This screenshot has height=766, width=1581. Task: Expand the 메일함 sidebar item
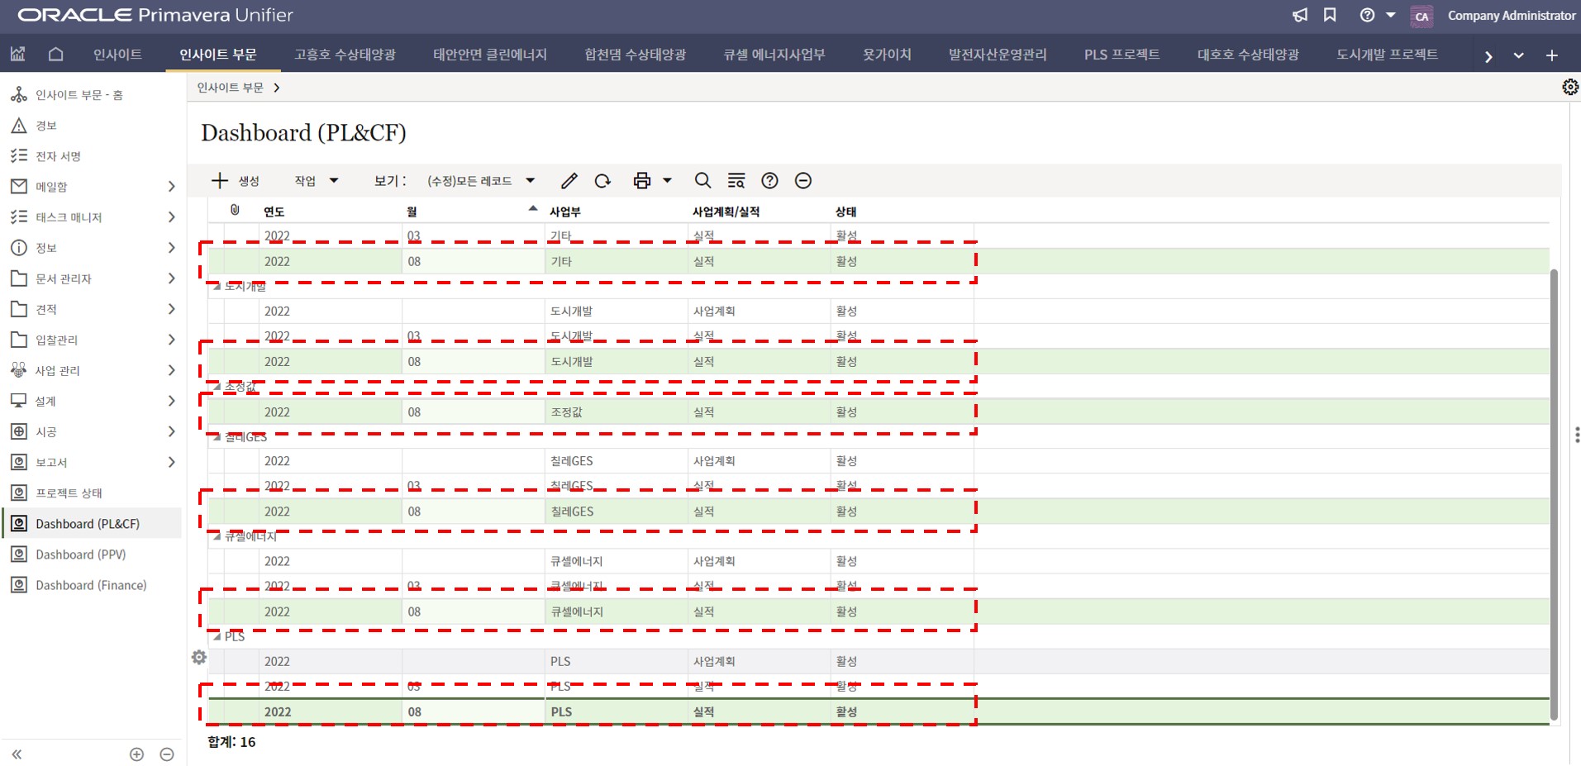(171, 187)
